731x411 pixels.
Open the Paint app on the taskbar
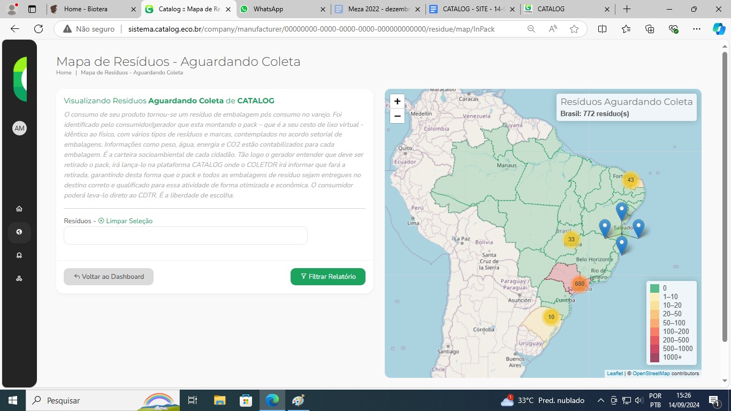(x=298, y=400)
